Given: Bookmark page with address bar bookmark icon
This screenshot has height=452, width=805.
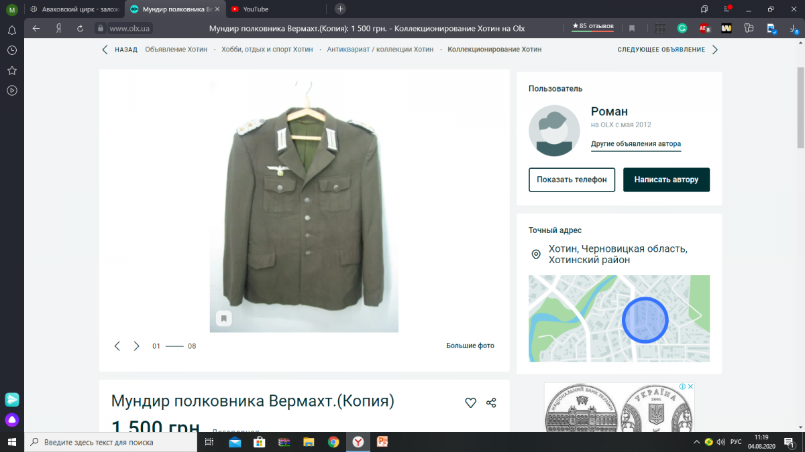Looking at the screenshot, I should (x=632, y=28).
